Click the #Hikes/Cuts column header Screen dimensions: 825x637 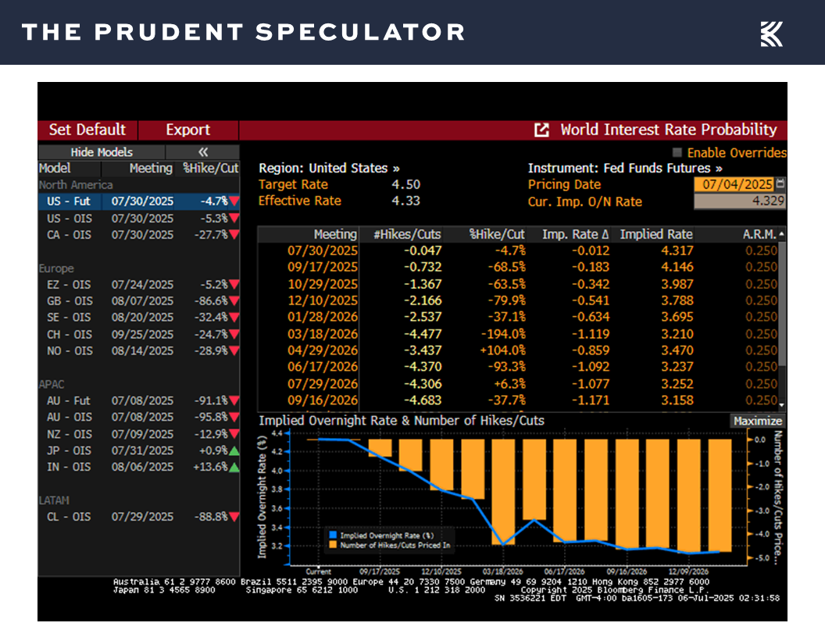coord(407,234)
